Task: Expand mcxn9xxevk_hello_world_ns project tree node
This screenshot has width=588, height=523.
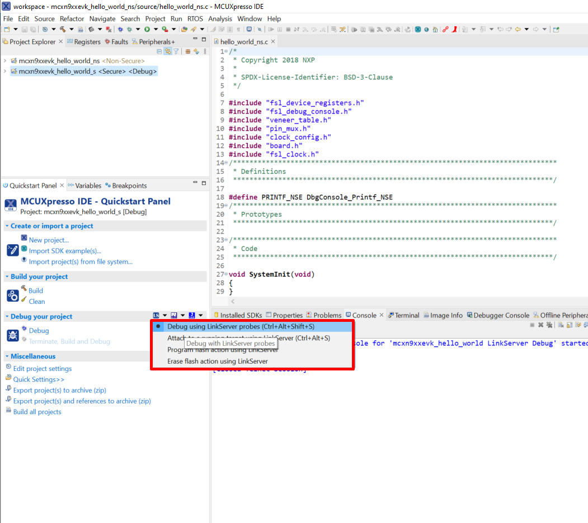Action: click(x=5, y=60)
